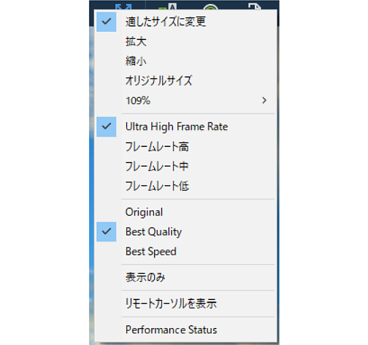Click リモートカーソルを表示 menu item
This screenshot has height=345, width=368.
click(x=185, y=303)
